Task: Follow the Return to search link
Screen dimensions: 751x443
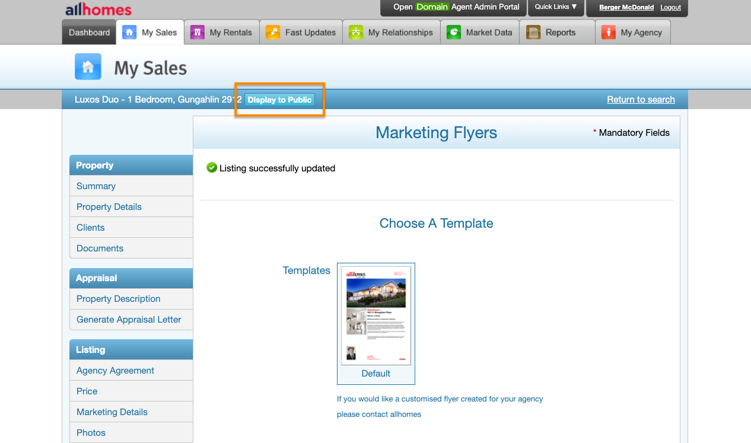Action: tap(641, 100)
